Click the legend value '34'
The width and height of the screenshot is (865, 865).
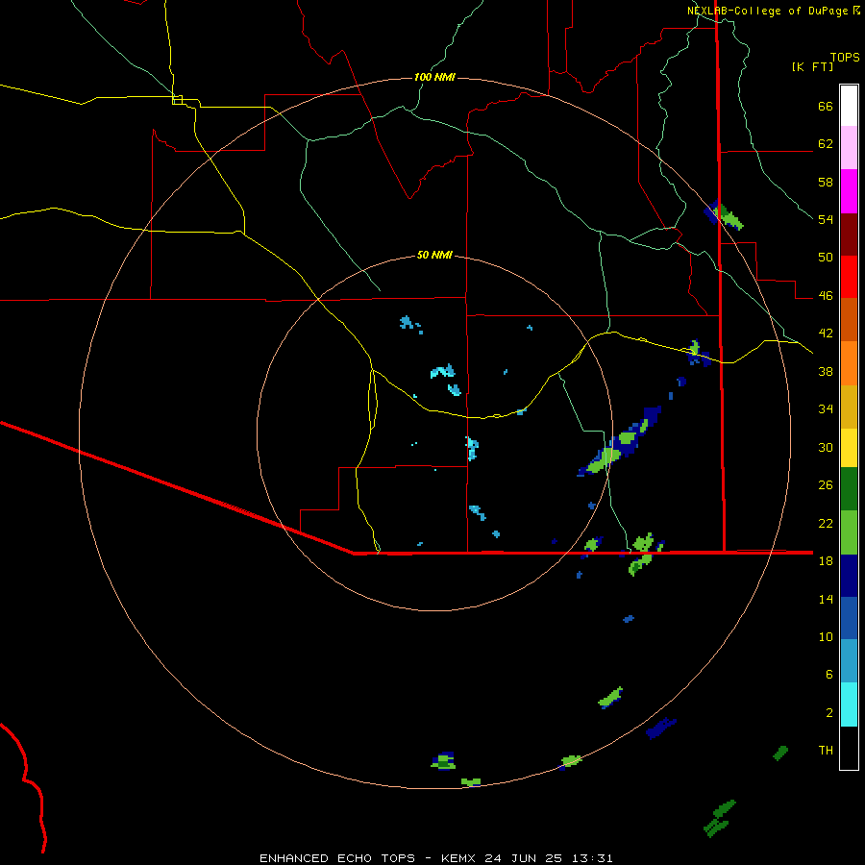pyautogui.click(x=826, y=409)
